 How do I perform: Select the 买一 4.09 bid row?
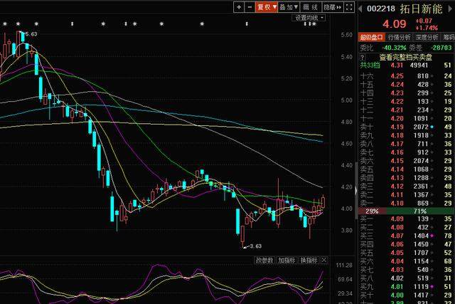coord(406,219)
